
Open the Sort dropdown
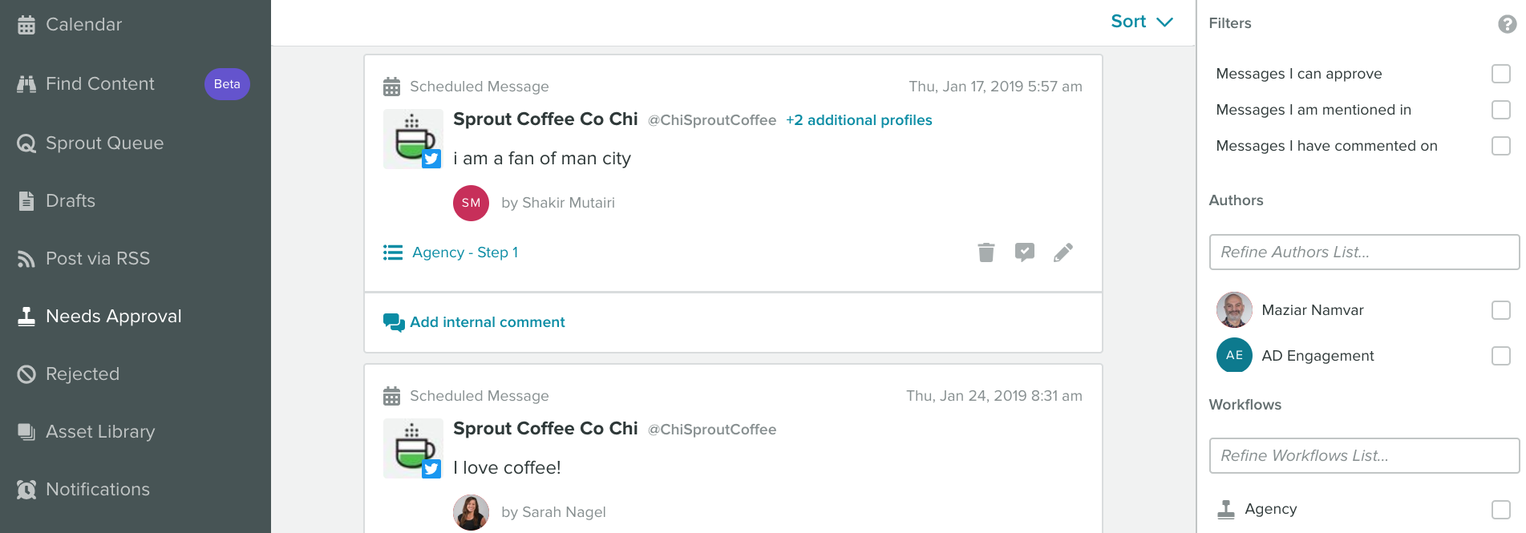1142,22
